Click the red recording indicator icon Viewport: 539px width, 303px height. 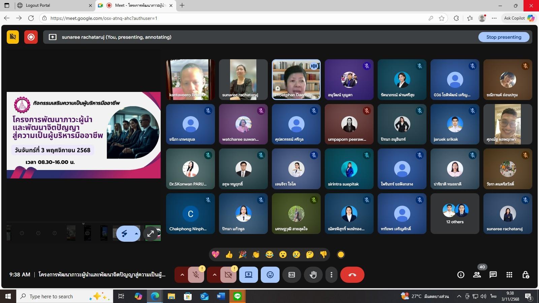[x=31, y=37]
